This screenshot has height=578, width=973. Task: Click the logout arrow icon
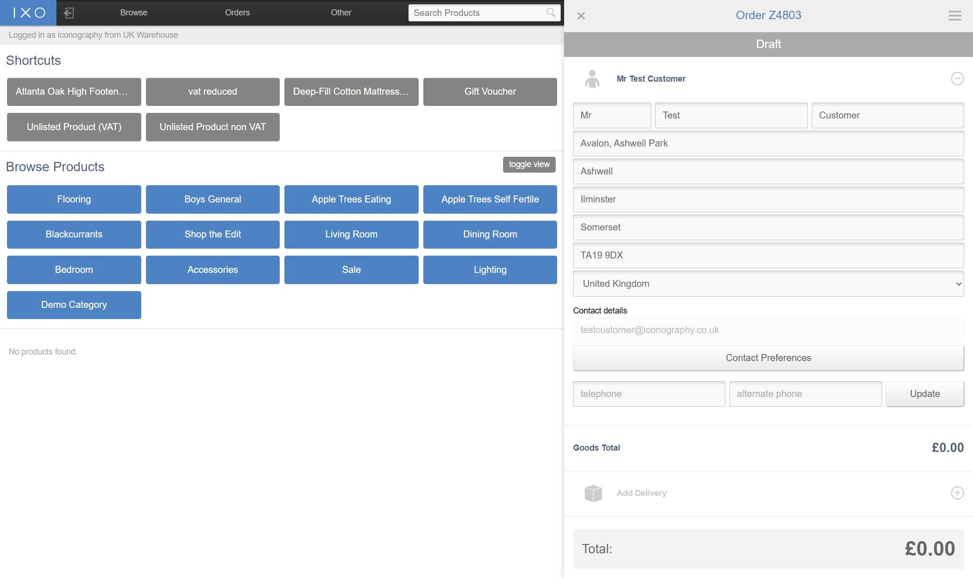[x=69, y=13]
